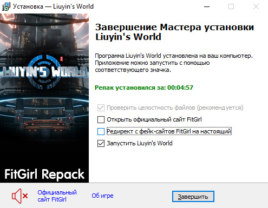Screen dimensions: 268x208
Task: Click the disabled maximize window button
Action: click(231, 6)
